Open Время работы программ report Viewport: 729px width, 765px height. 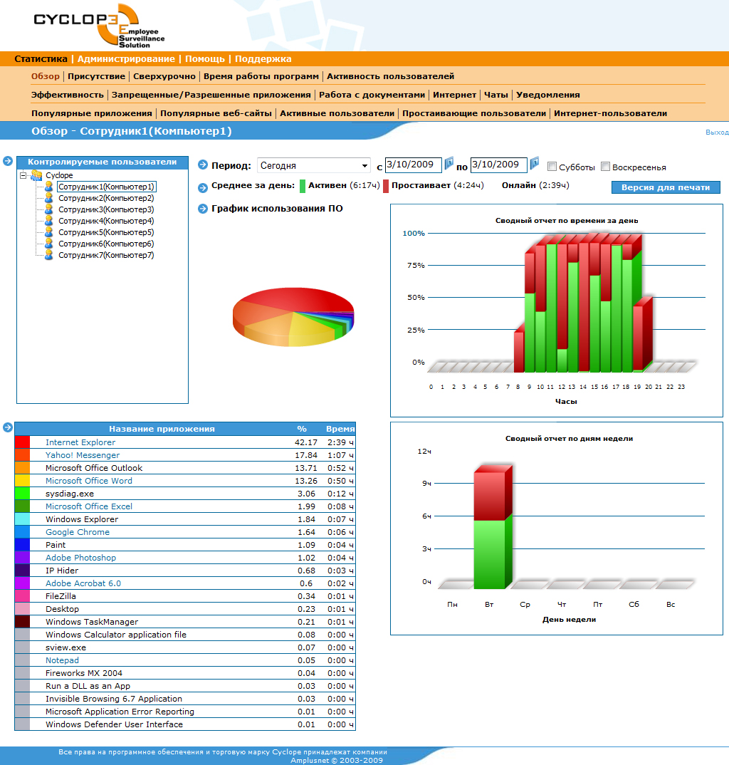click(x=261, y=76)
